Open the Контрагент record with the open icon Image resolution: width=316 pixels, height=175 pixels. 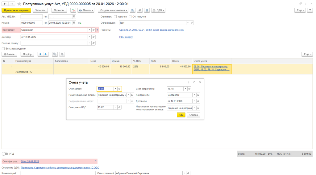(94, 30)
